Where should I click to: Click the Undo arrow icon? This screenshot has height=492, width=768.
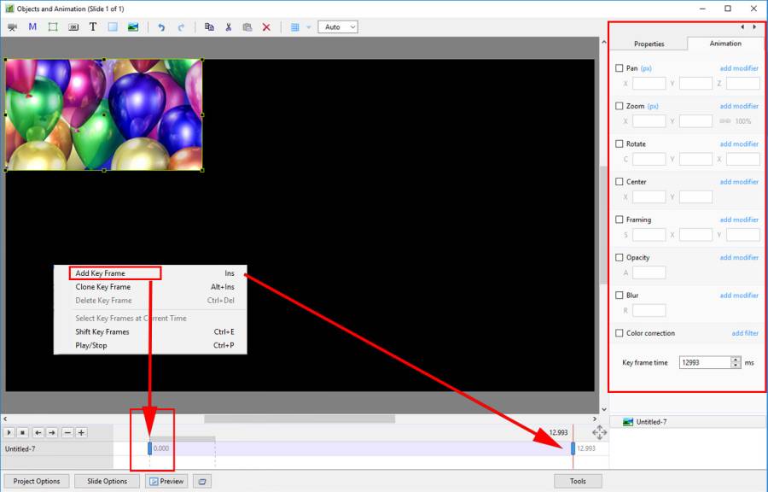point(161,27)
